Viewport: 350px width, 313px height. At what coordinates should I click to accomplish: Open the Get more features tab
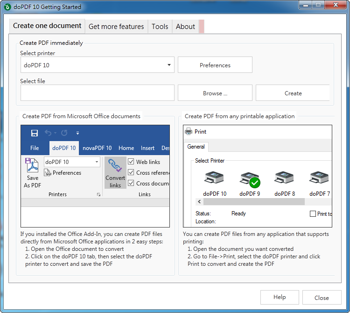coord(116,27)
